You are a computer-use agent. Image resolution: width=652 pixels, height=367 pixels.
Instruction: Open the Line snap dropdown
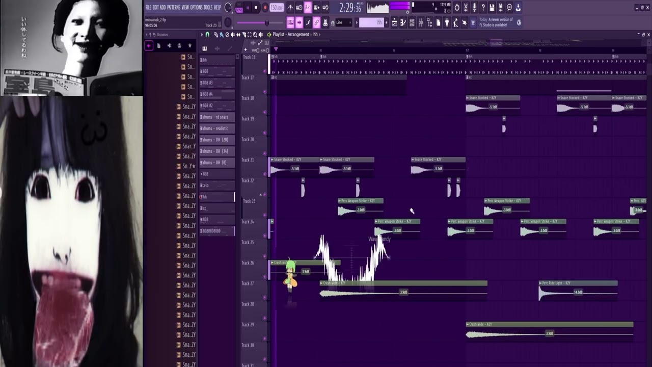click(343, 22)
